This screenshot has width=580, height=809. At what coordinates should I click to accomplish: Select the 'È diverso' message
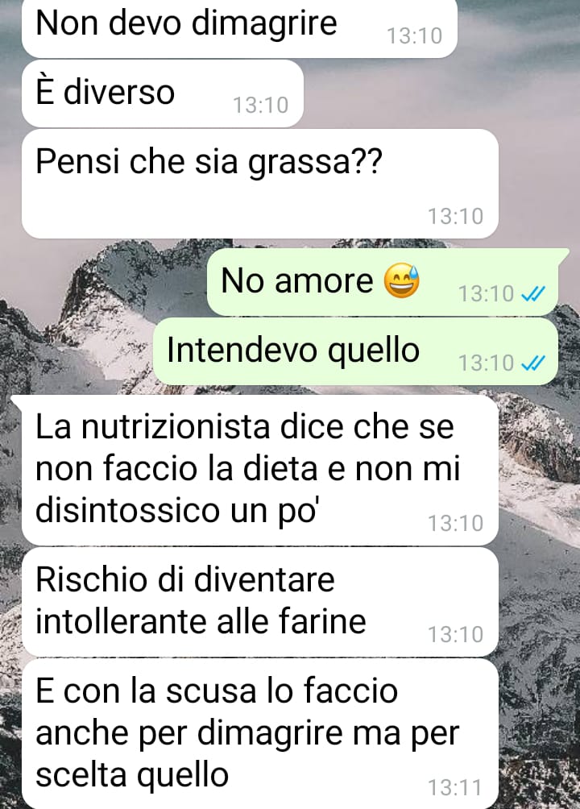coord(163,93)
